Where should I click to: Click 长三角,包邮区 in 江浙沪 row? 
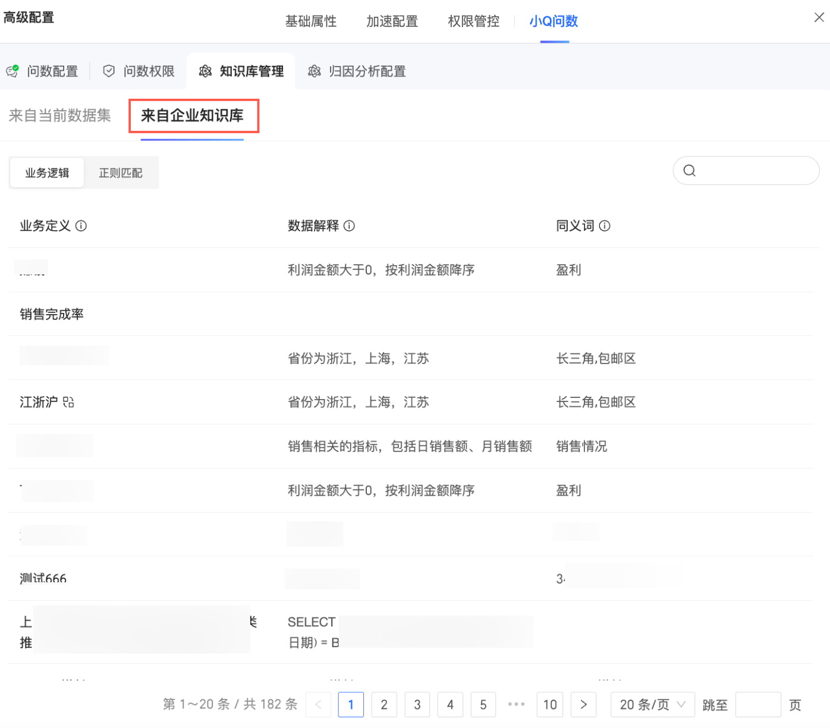coord(596,402)
